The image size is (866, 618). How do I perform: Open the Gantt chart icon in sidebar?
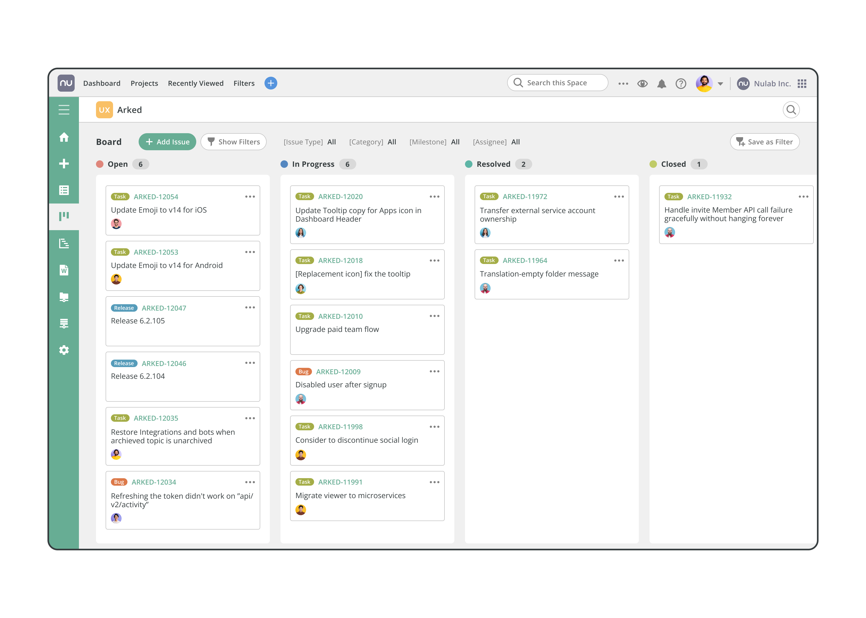64,244
